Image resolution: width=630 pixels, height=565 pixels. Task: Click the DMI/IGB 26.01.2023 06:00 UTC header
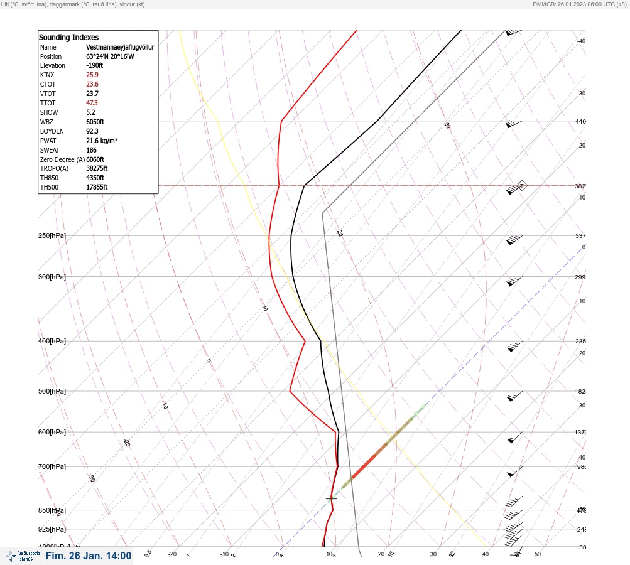coord(579,4)
